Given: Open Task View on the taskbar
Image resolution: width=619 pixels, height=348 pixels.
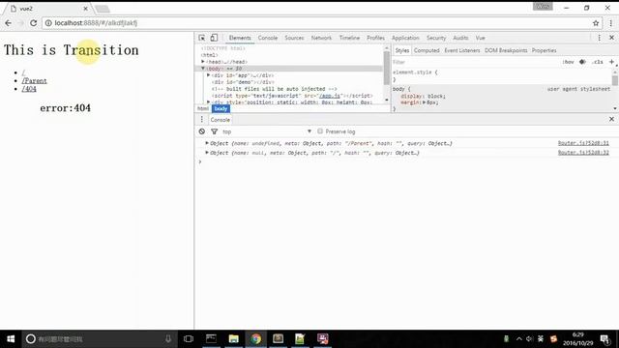Looking at the screenshot, I should click(189, 339).
